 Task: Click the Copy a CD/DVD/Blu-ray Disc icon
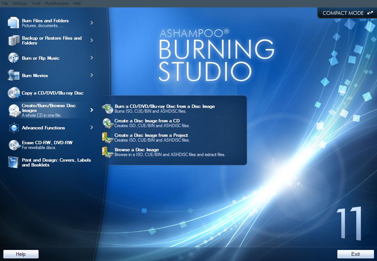coord(14,93)
